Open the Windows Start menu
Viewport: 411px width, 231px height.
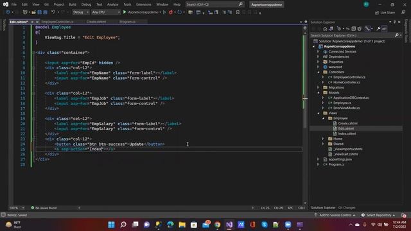coord(111,225)
